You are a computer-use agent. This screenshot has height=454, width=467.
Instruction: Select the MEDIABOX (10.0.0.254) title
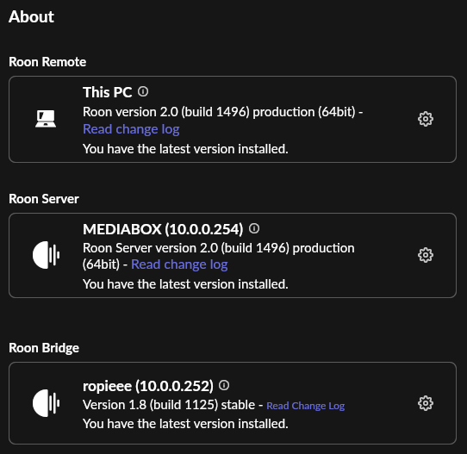(x=163, y=229)
